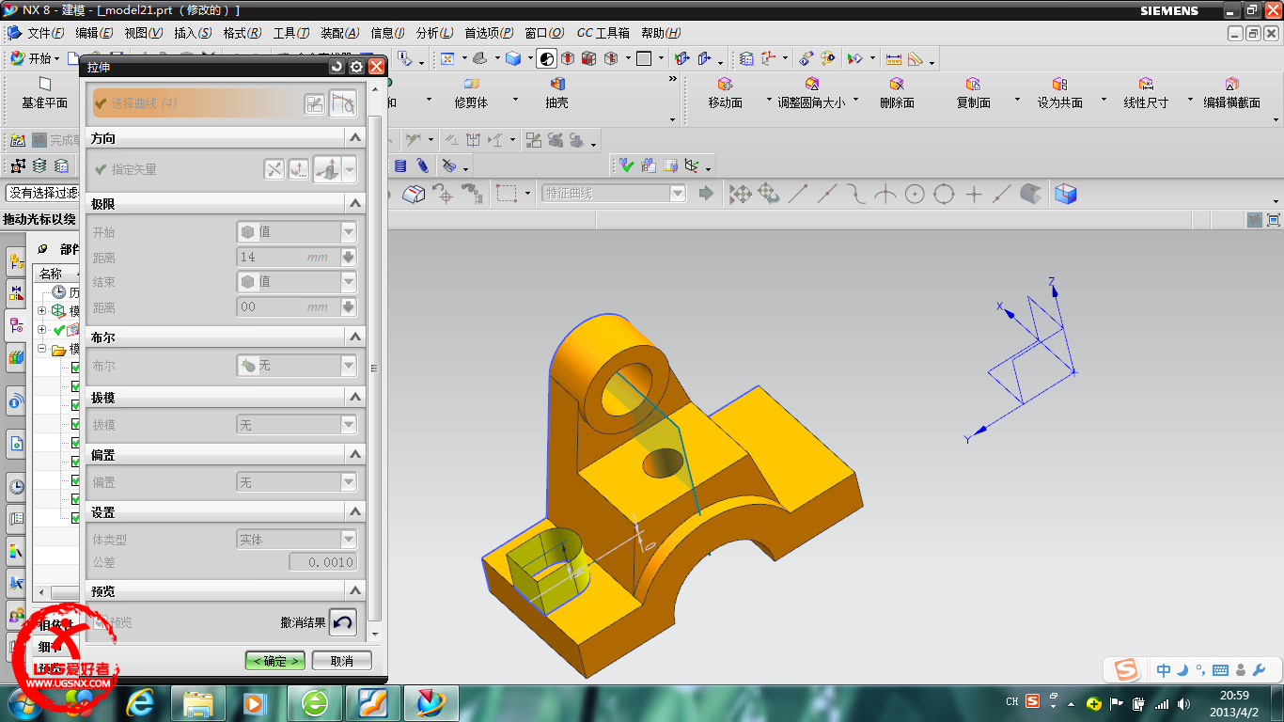The image size is (1284, 722).
Task: Toggle the Preview (预览) checkbox
Action: (102, 622)
